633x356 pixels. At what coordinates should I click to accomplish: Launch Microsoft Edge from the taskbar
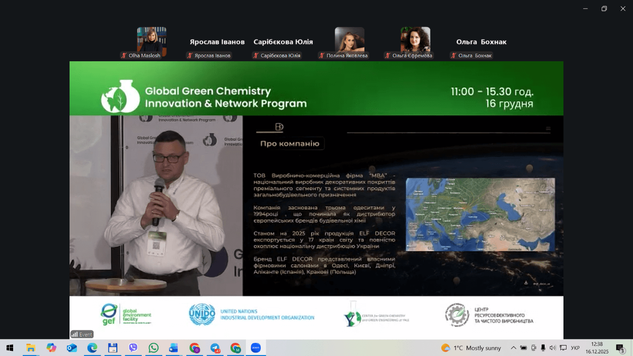(x=92, y=348)
